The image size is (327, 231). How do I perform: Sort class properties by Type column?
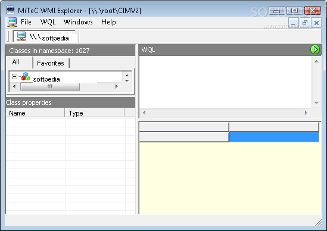95,113
